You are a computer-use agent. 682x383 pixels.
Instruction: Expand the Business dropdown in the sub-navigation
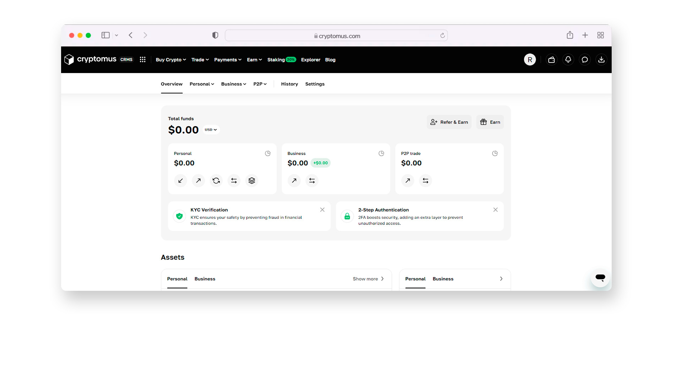[233, 84]
